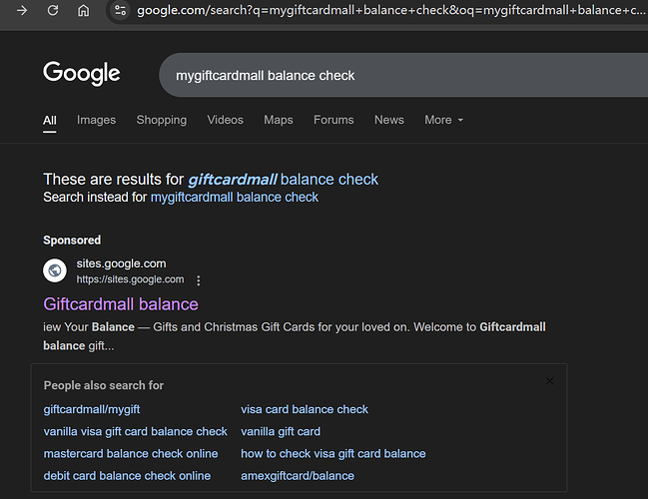This screenshot has height=499, width=648.
Task: Click into the Google search box
Action: click(x=403, y=75)
